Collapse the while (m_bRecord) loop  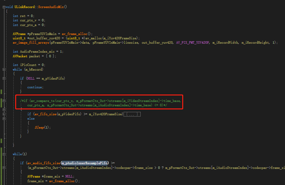4,69
